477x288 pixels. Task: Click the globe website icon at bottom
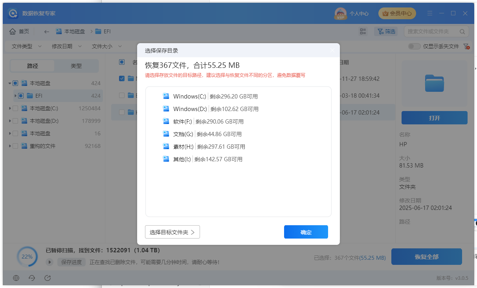(16, 278)
